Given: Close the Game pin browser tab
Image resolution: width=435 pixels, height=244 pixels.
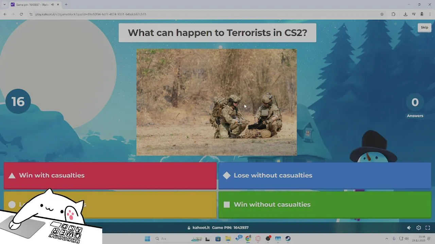Looking at the screenshot, I should 58,5.
